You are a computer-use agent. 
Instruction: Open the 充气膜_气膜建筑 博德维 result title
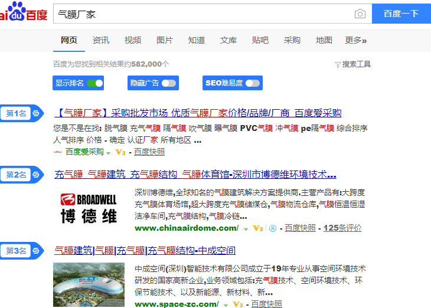195,175
